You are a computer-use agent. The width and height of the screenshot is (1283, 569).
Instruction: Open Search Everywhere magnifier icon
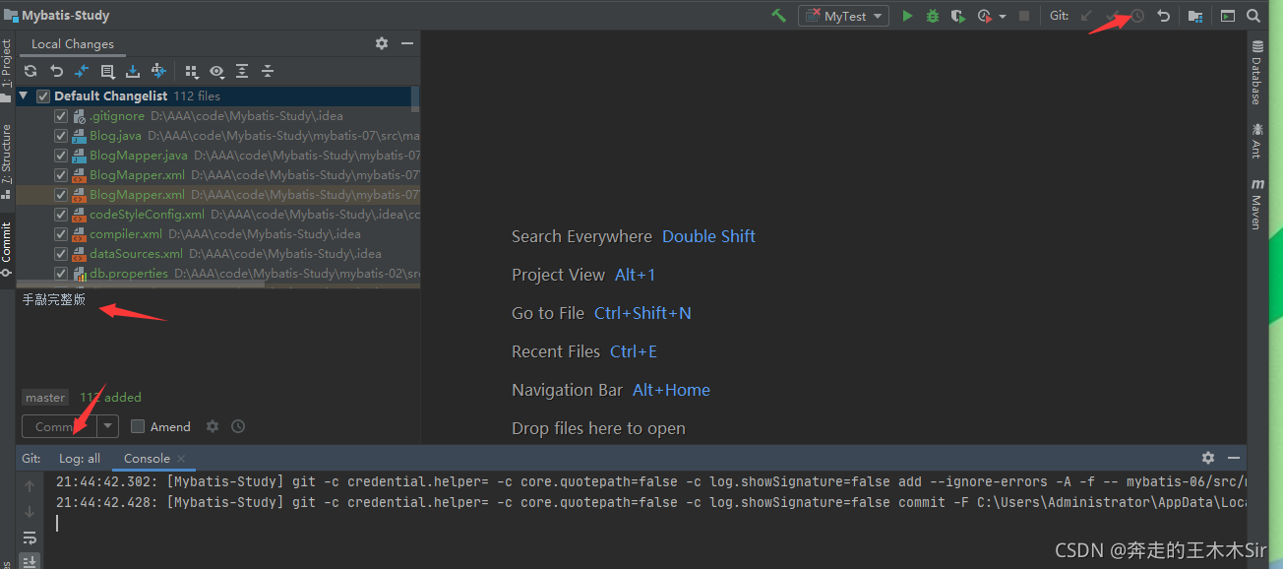[x=1253, y=16]
